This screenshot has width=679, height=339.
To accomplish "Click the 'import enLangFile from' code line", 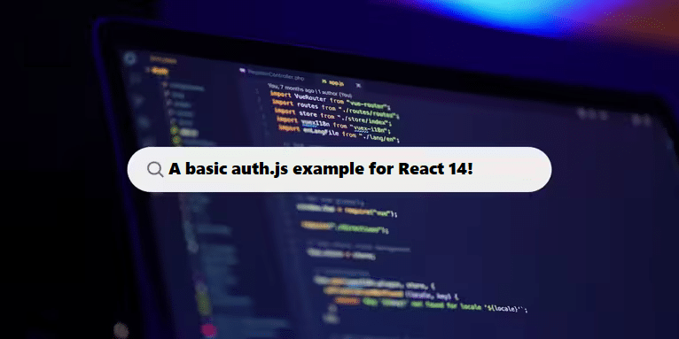I will tap(339, 133).
